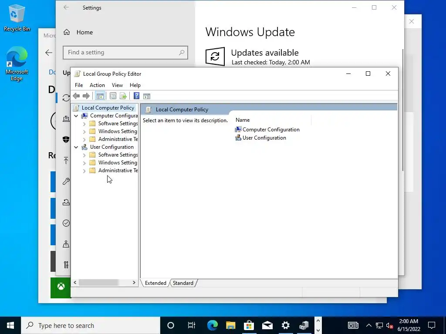
Task: Click the Find a setting search box
Action: pos(125,53)
